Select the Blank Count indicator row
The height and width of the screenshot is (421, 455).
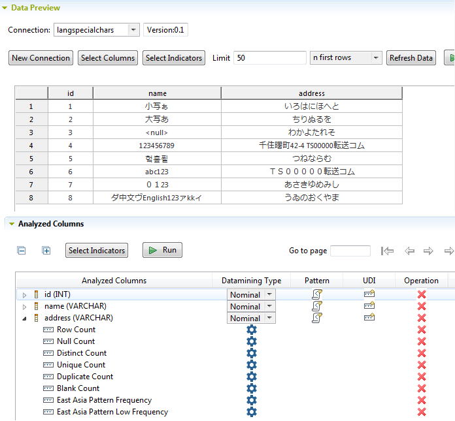point(78,388)
